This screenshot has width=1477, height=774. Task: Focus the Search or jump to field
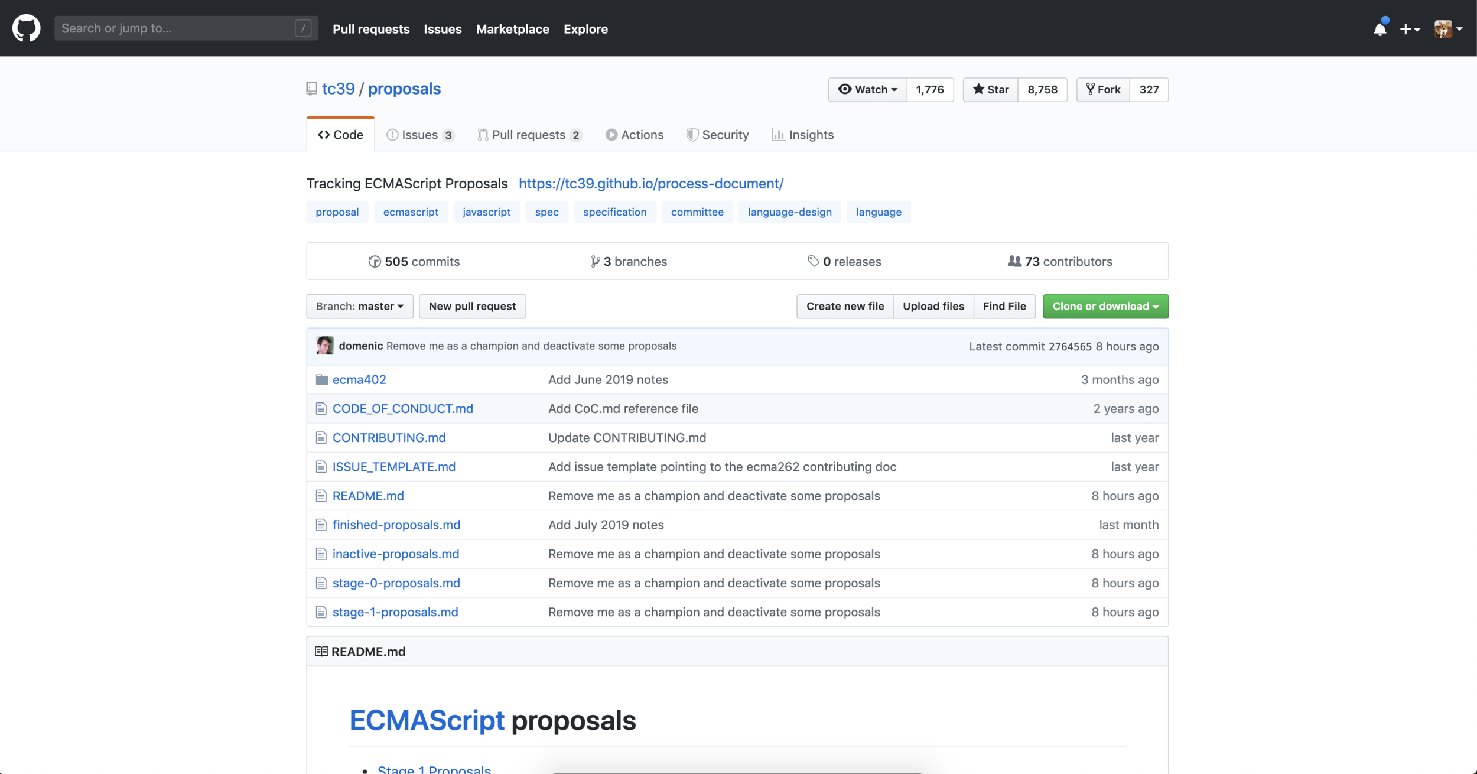click(177, 28)
